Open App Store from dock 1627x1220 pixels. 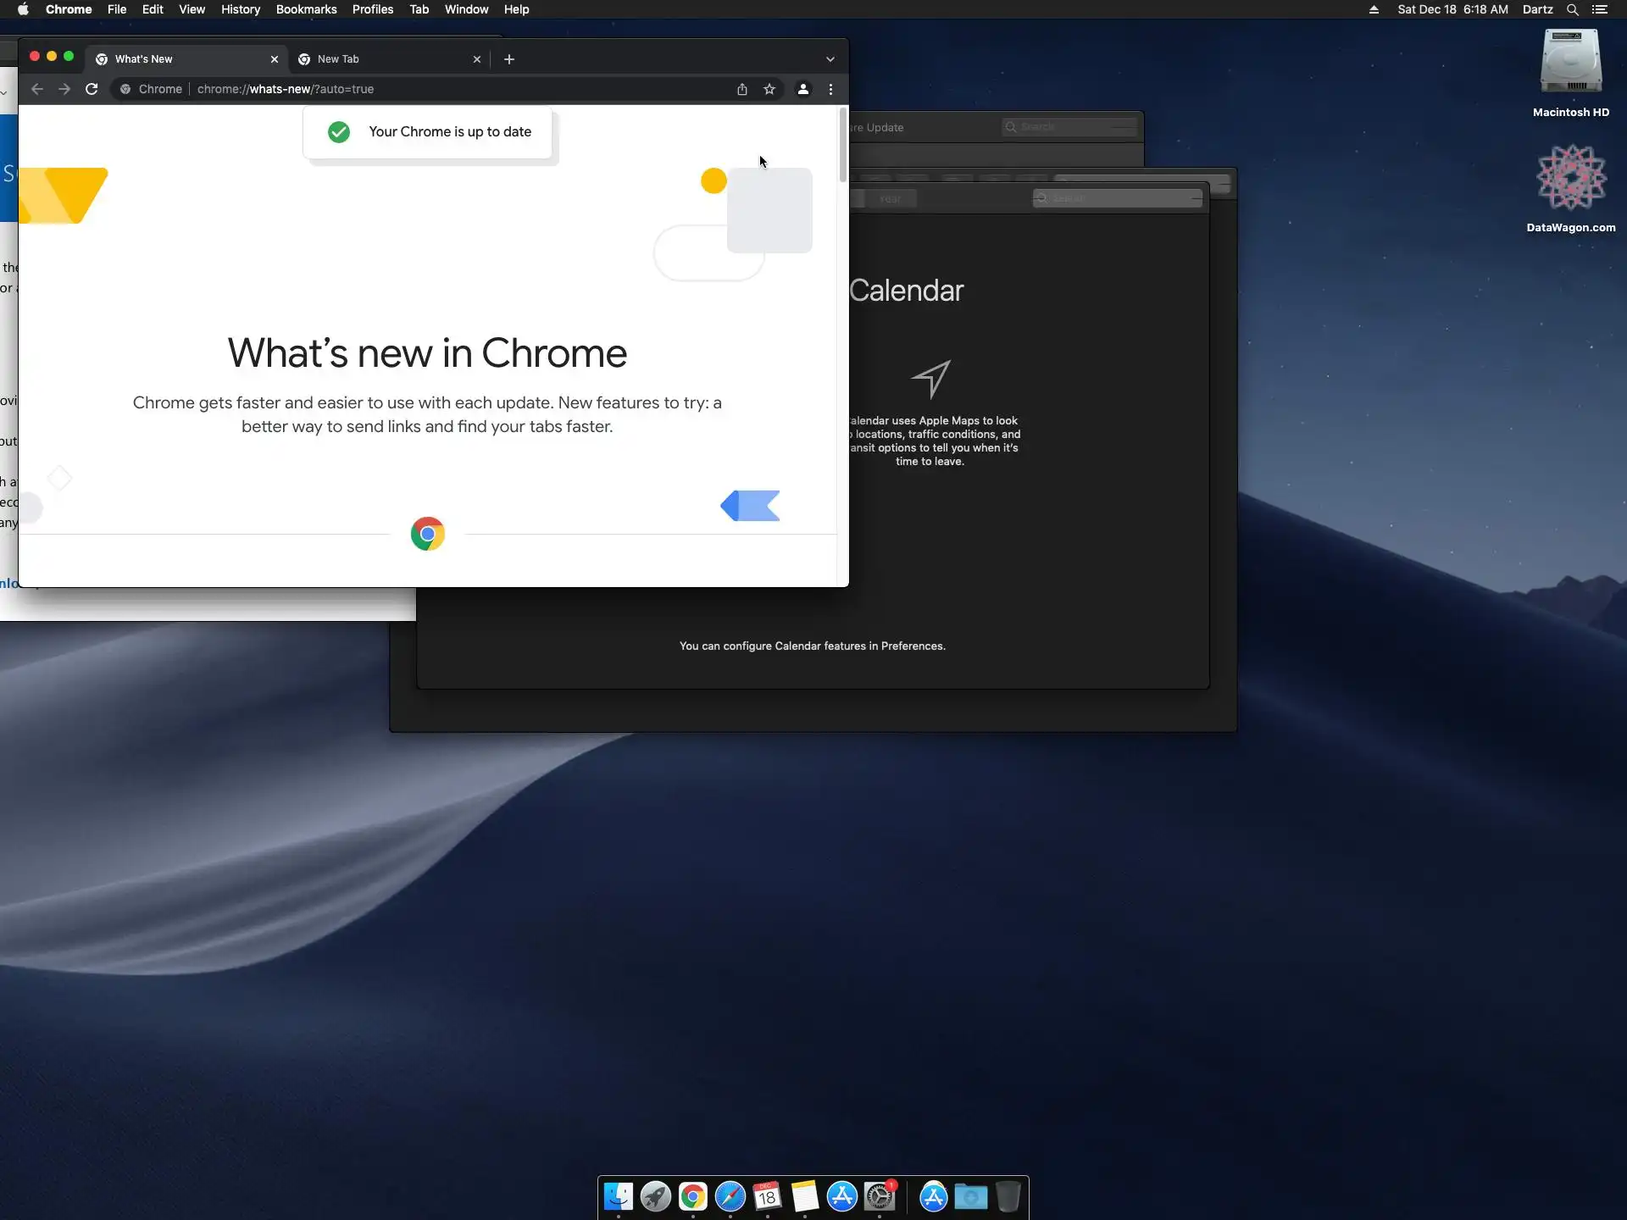tap(841, 1196)
